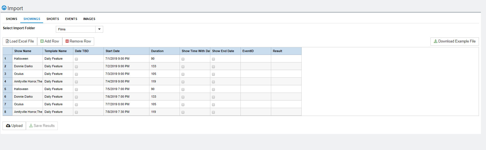Switch to the SHOWS tab

click(12, 19)
